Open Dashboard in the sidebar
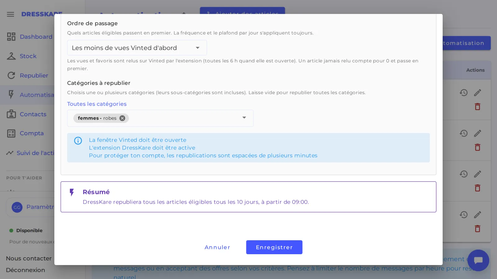 coord(36,37)
